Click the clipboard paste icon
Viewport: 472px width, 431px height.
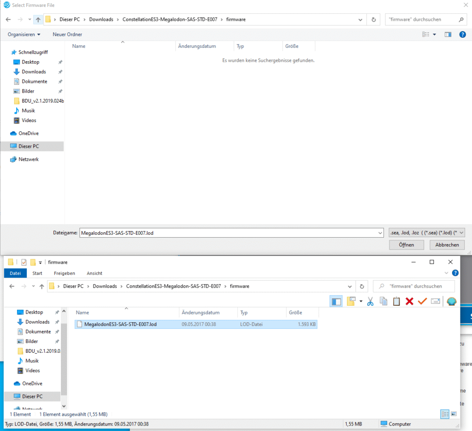(396, 301)
